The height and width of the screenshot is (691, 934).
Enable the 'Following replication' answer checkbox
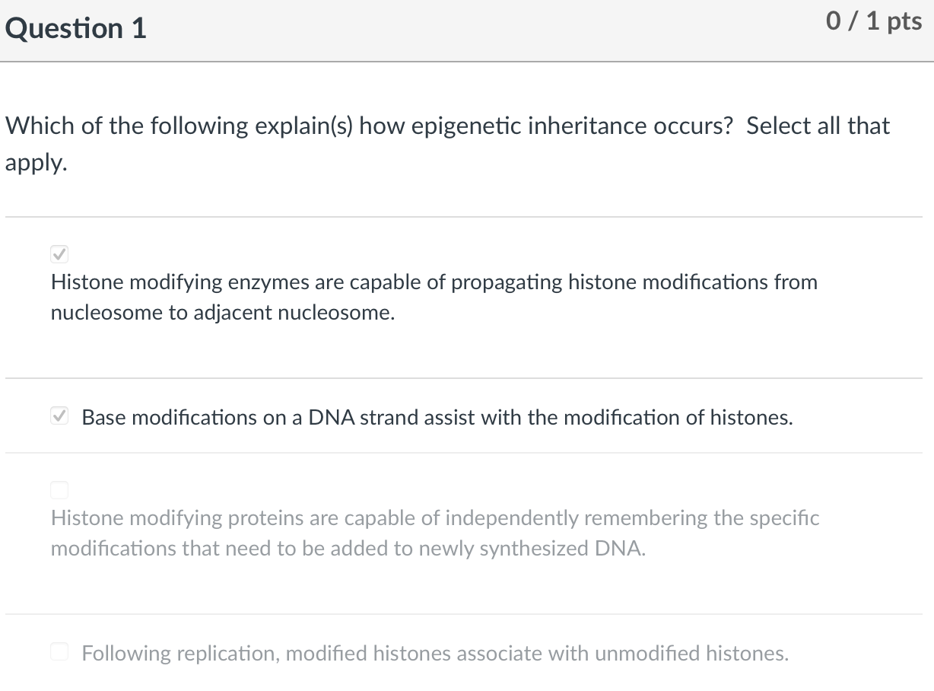pyautogui.click(x=59, y=651)
